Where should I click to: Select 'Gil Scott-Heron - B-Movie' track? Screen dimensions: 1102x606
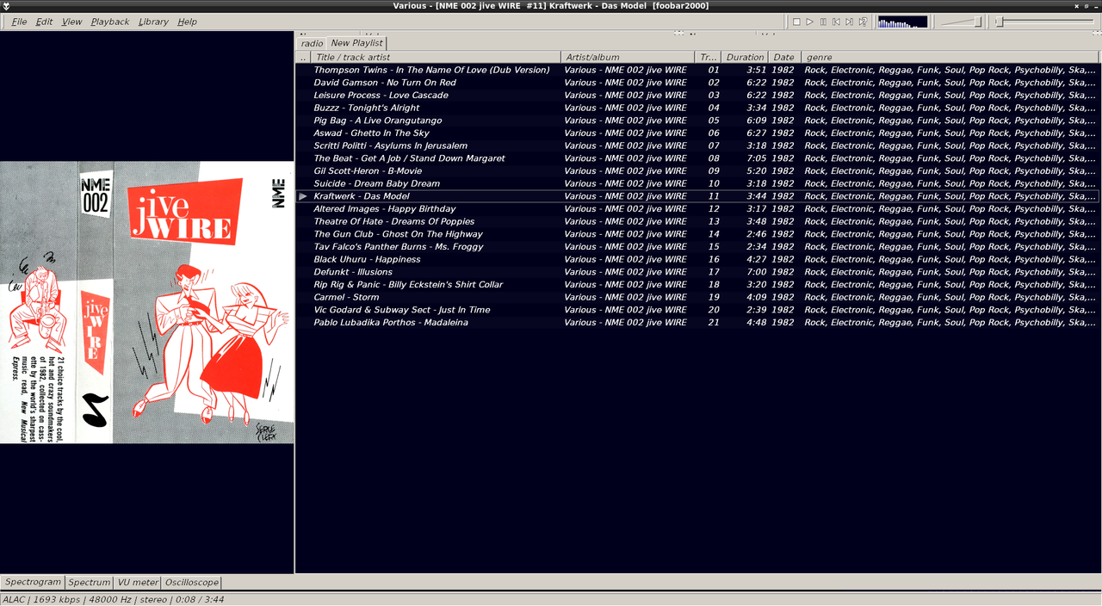pos(368,171)
